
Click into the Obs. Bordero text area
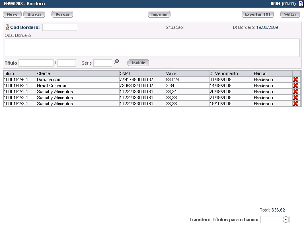(x=152, y=48)
